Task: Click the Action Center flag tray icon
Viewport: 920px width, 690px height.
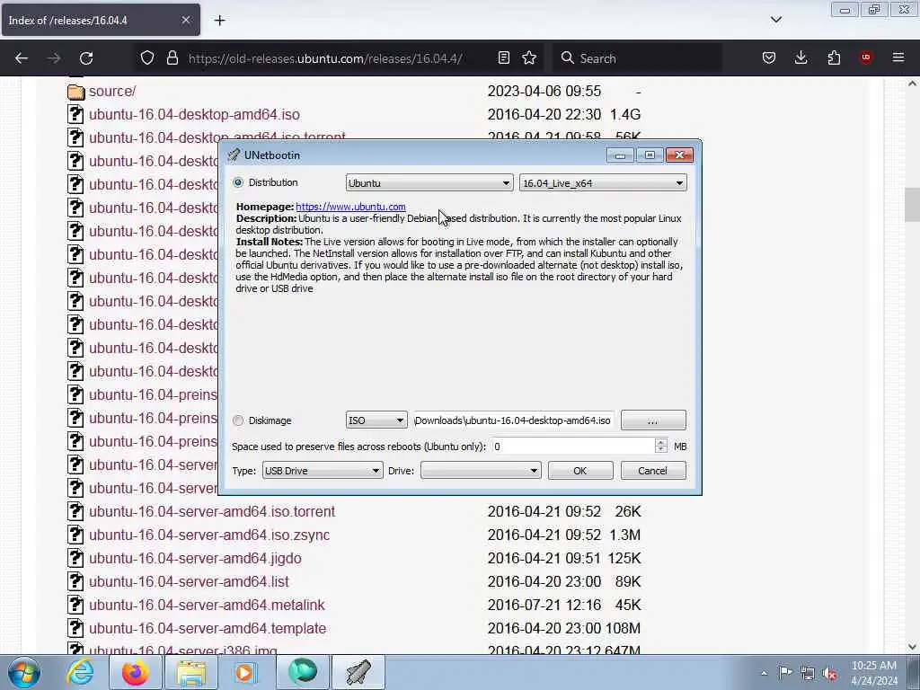Action: (x=785, y=672)
